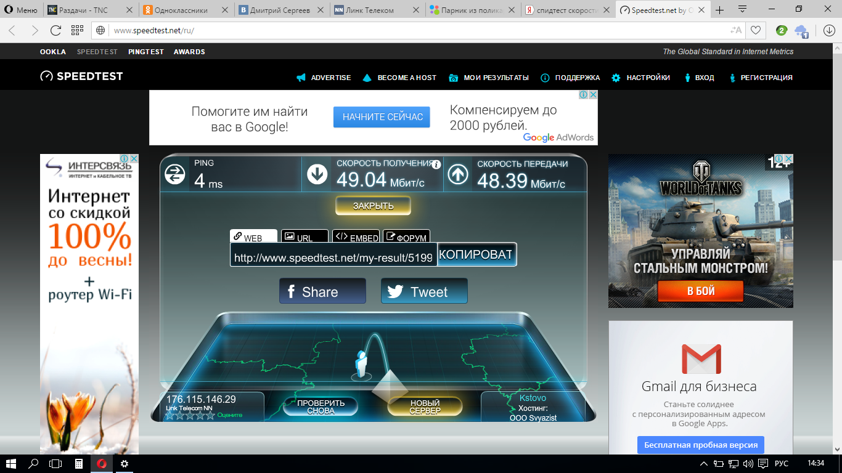Click the Оцените rating link

(x=230, y=415)
